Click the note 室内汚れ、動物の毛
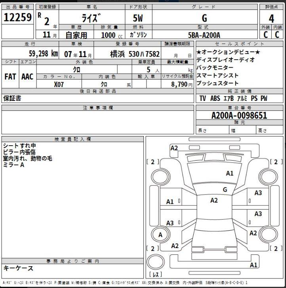The width and height of the screenshot is (286, 288). point(28,159)
